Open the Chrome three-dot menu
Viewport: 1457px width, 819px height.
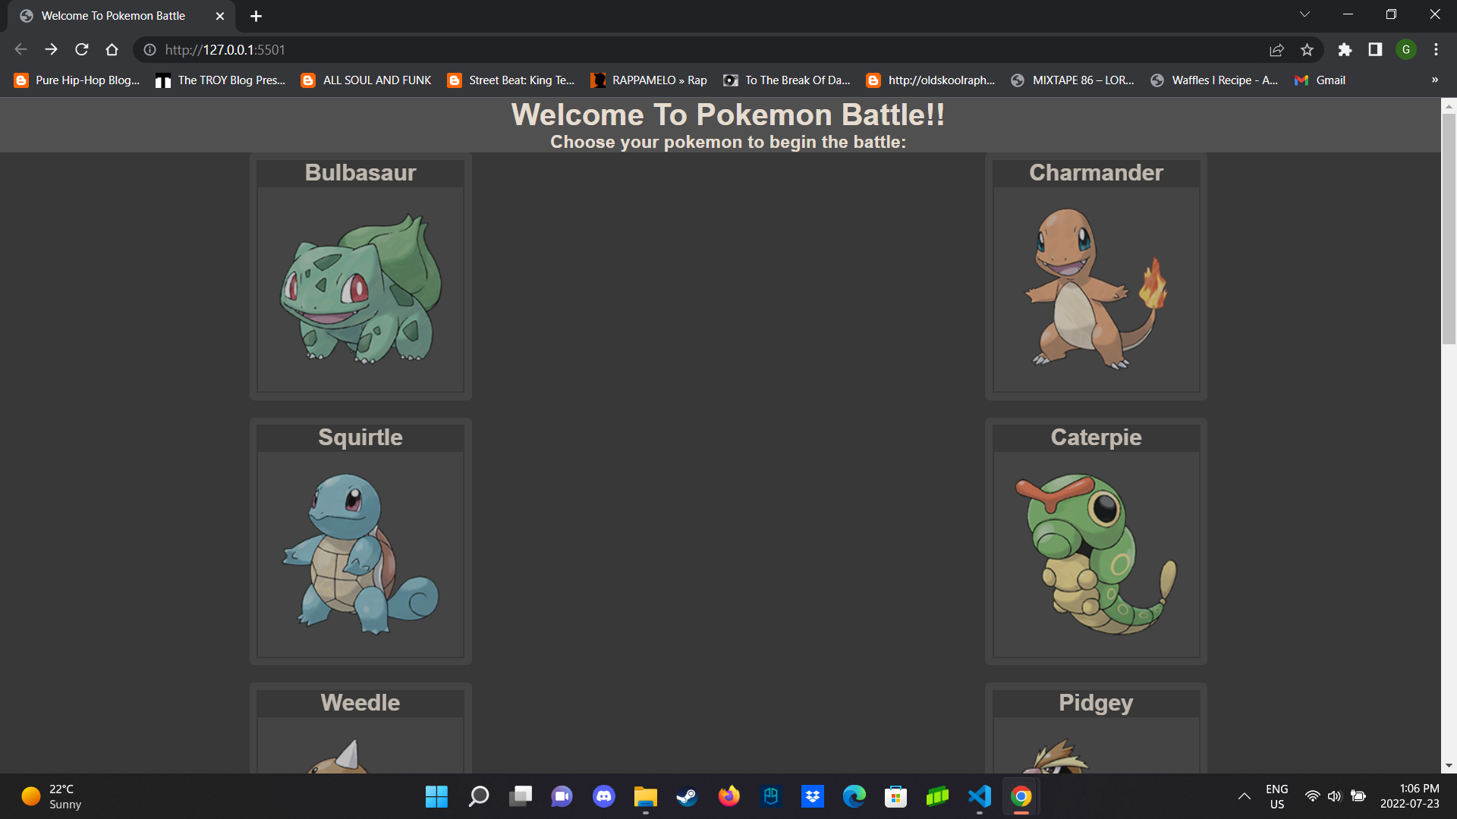(1436, 49)
